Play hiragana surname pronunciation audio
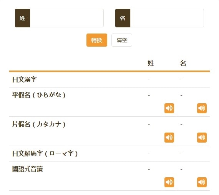Screen dimensions: 219x195 point(169,108)
